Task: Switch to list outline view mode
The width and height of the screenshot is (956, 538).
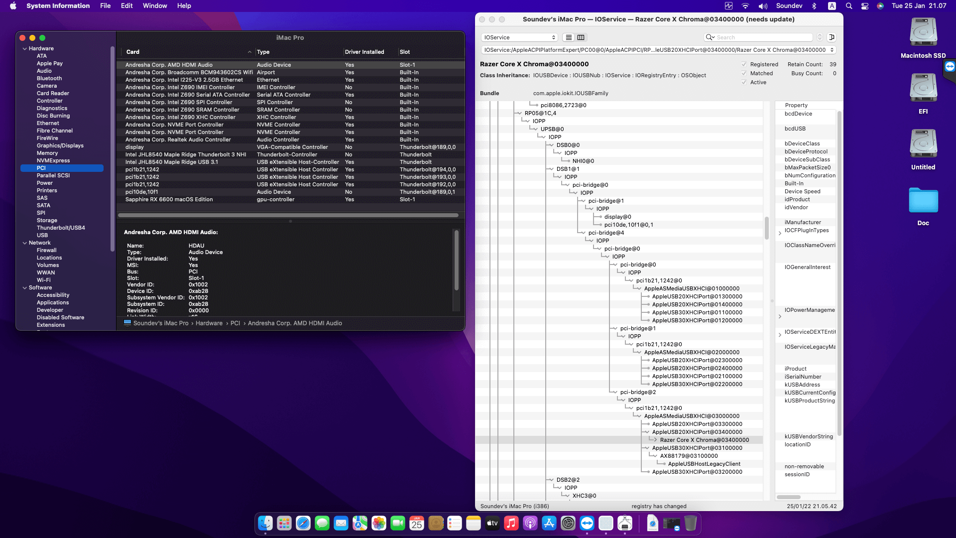Action: pos(569,37)
